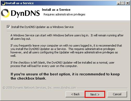Click the 'Install as a Service' title bar text
131x101 pixels.
[x=20, y=3]
